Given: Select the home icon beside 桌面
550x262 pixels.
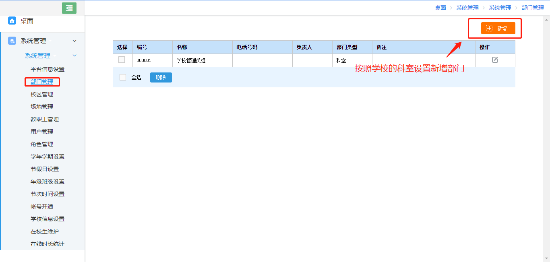Looking at the screenshot, I should [x=11, y=21].
